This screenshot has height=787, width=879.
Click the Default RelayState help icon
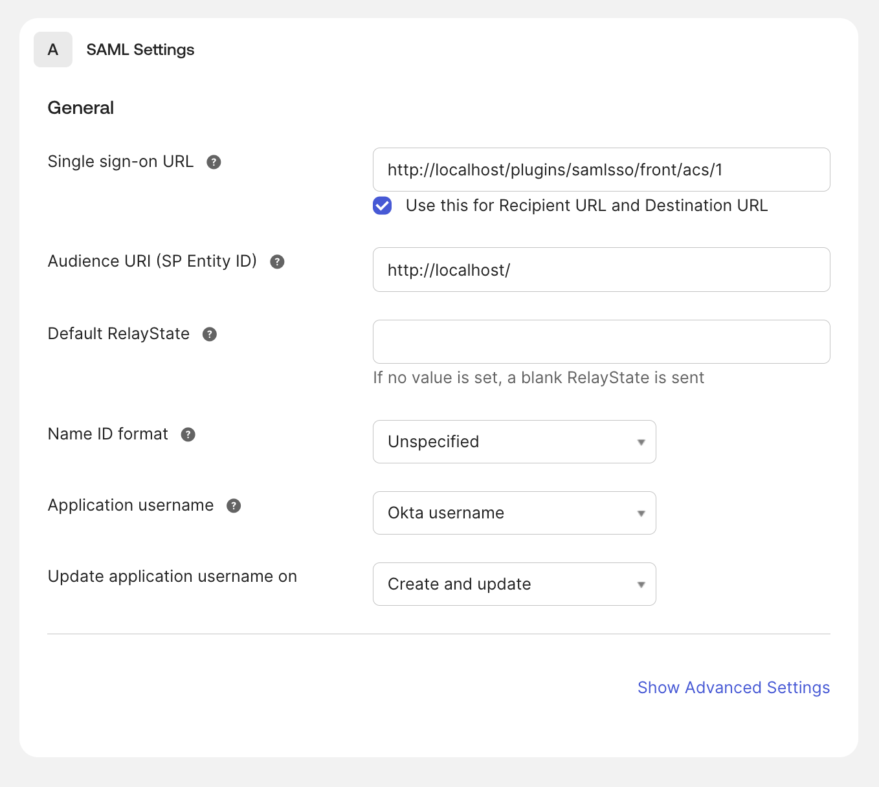pyautogui.click(x=210, y=335)
